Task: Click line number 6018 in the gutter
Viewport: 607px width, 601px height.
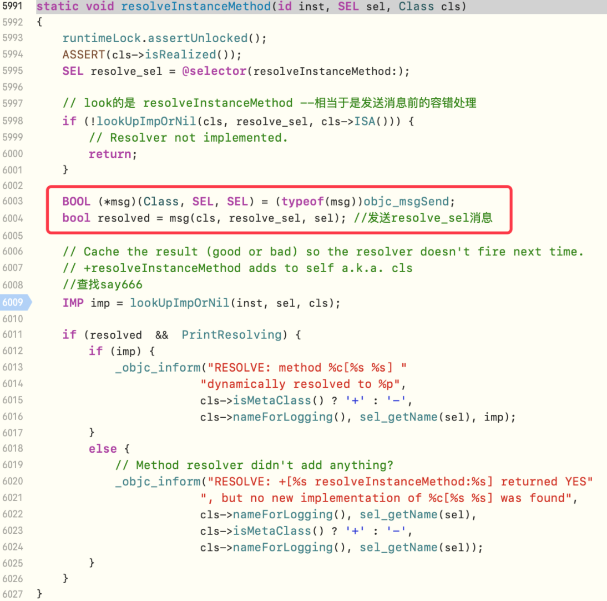Action: [12, 448]
